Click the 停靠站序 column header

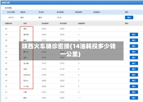tap(9, 24)
